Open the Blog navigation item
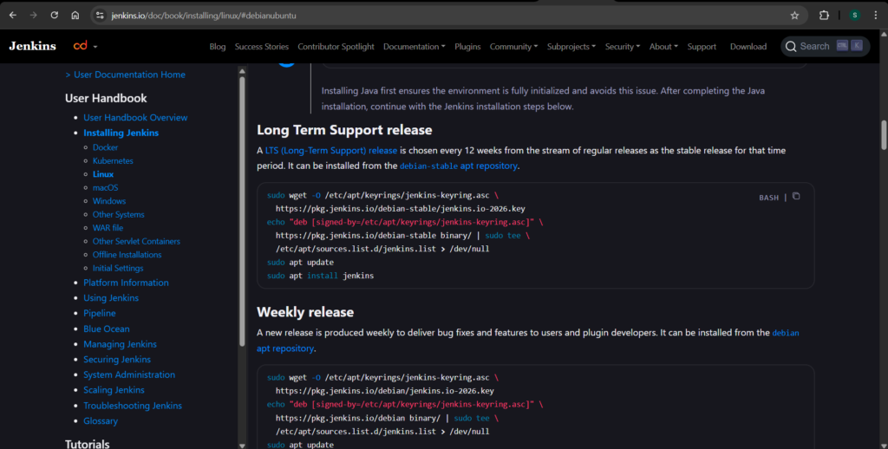The image size is (888, 449). coord(218,47)
